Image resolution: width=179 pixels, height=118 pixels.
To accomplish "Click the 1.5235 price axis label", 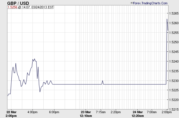I will 174,71.
